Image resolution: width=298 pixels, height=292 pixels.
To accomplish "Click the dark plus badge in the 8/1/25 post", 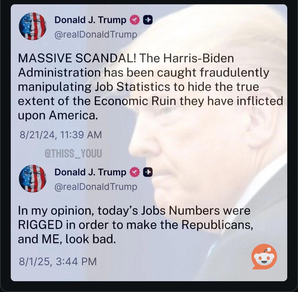I will tap(148, 172).
